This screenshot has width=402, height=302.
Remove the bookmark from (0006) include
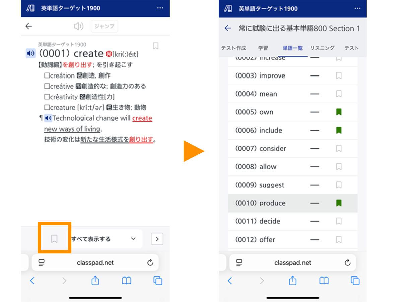pyautogui.click(x=339, y=130)
